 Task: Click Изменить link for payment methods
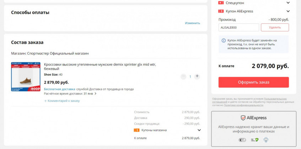pyautogui.click(x=192, y=23)
